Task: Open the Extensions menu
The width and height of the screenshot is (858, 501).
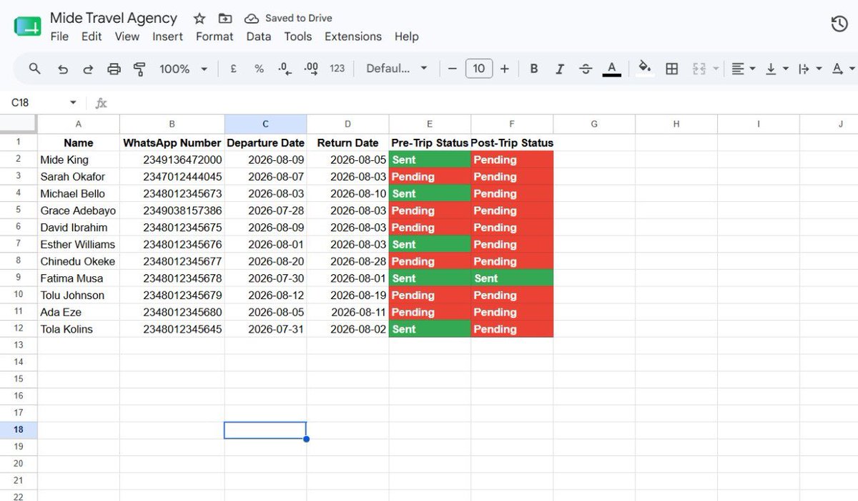Action: tap(353, 37)
